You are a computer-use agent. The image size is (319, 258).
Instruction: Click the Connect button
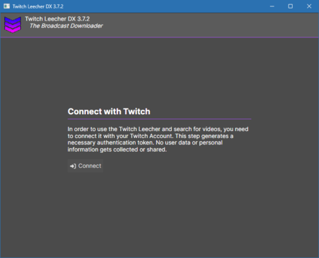coord(85,166)
